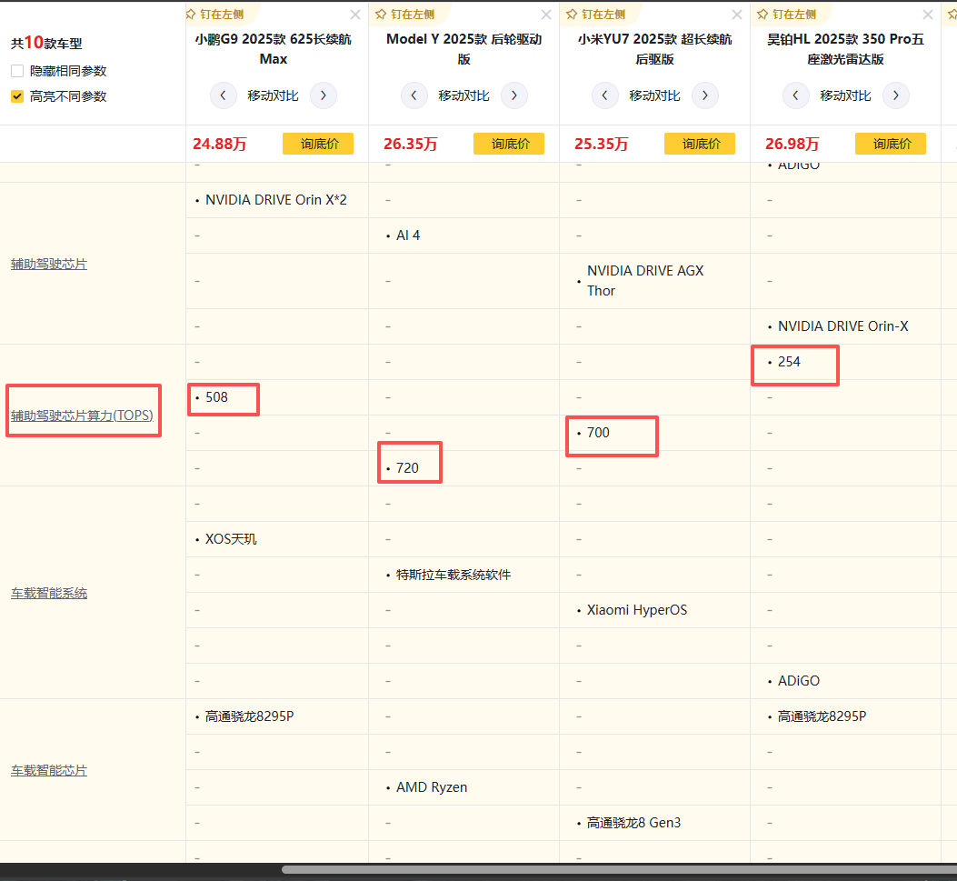Select the 700 TOPS value
This screenshot has height=881, width=957.
click(x=598, y=433)
